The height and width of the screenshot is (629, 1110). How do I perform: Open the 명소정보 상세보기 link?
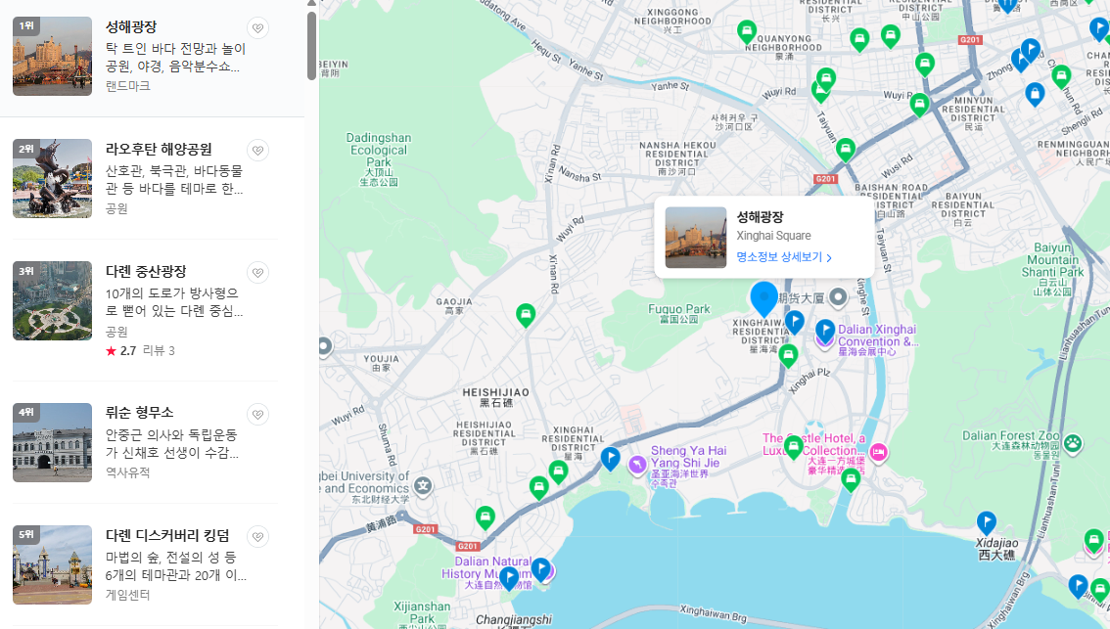coord(780,256)
